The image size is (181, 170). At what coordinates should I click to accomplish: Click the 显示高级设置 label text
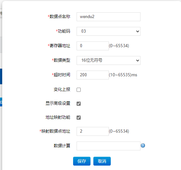coord(58,104)
